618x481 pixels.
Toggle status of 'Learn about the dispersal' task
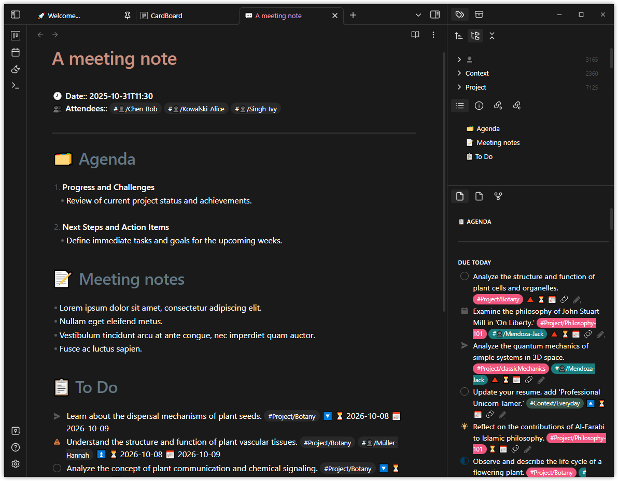pos(57,416)
